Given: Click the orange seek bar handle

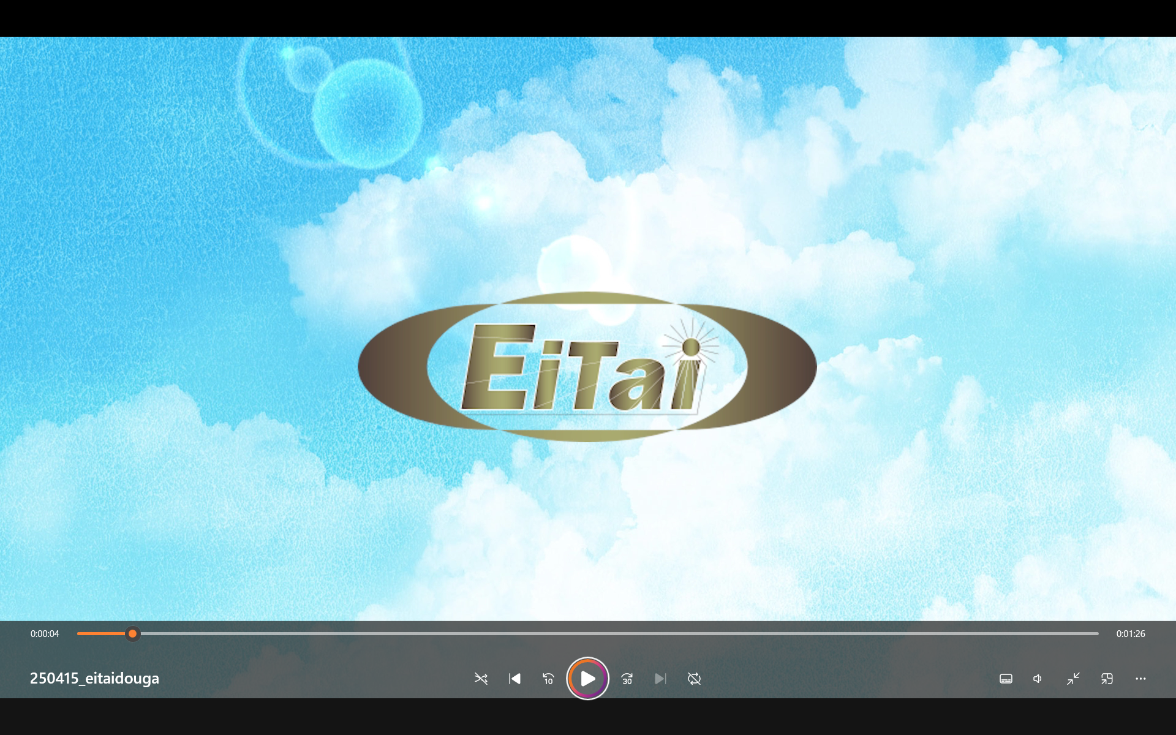Looking at the screenshot, I should coord(132,633).
